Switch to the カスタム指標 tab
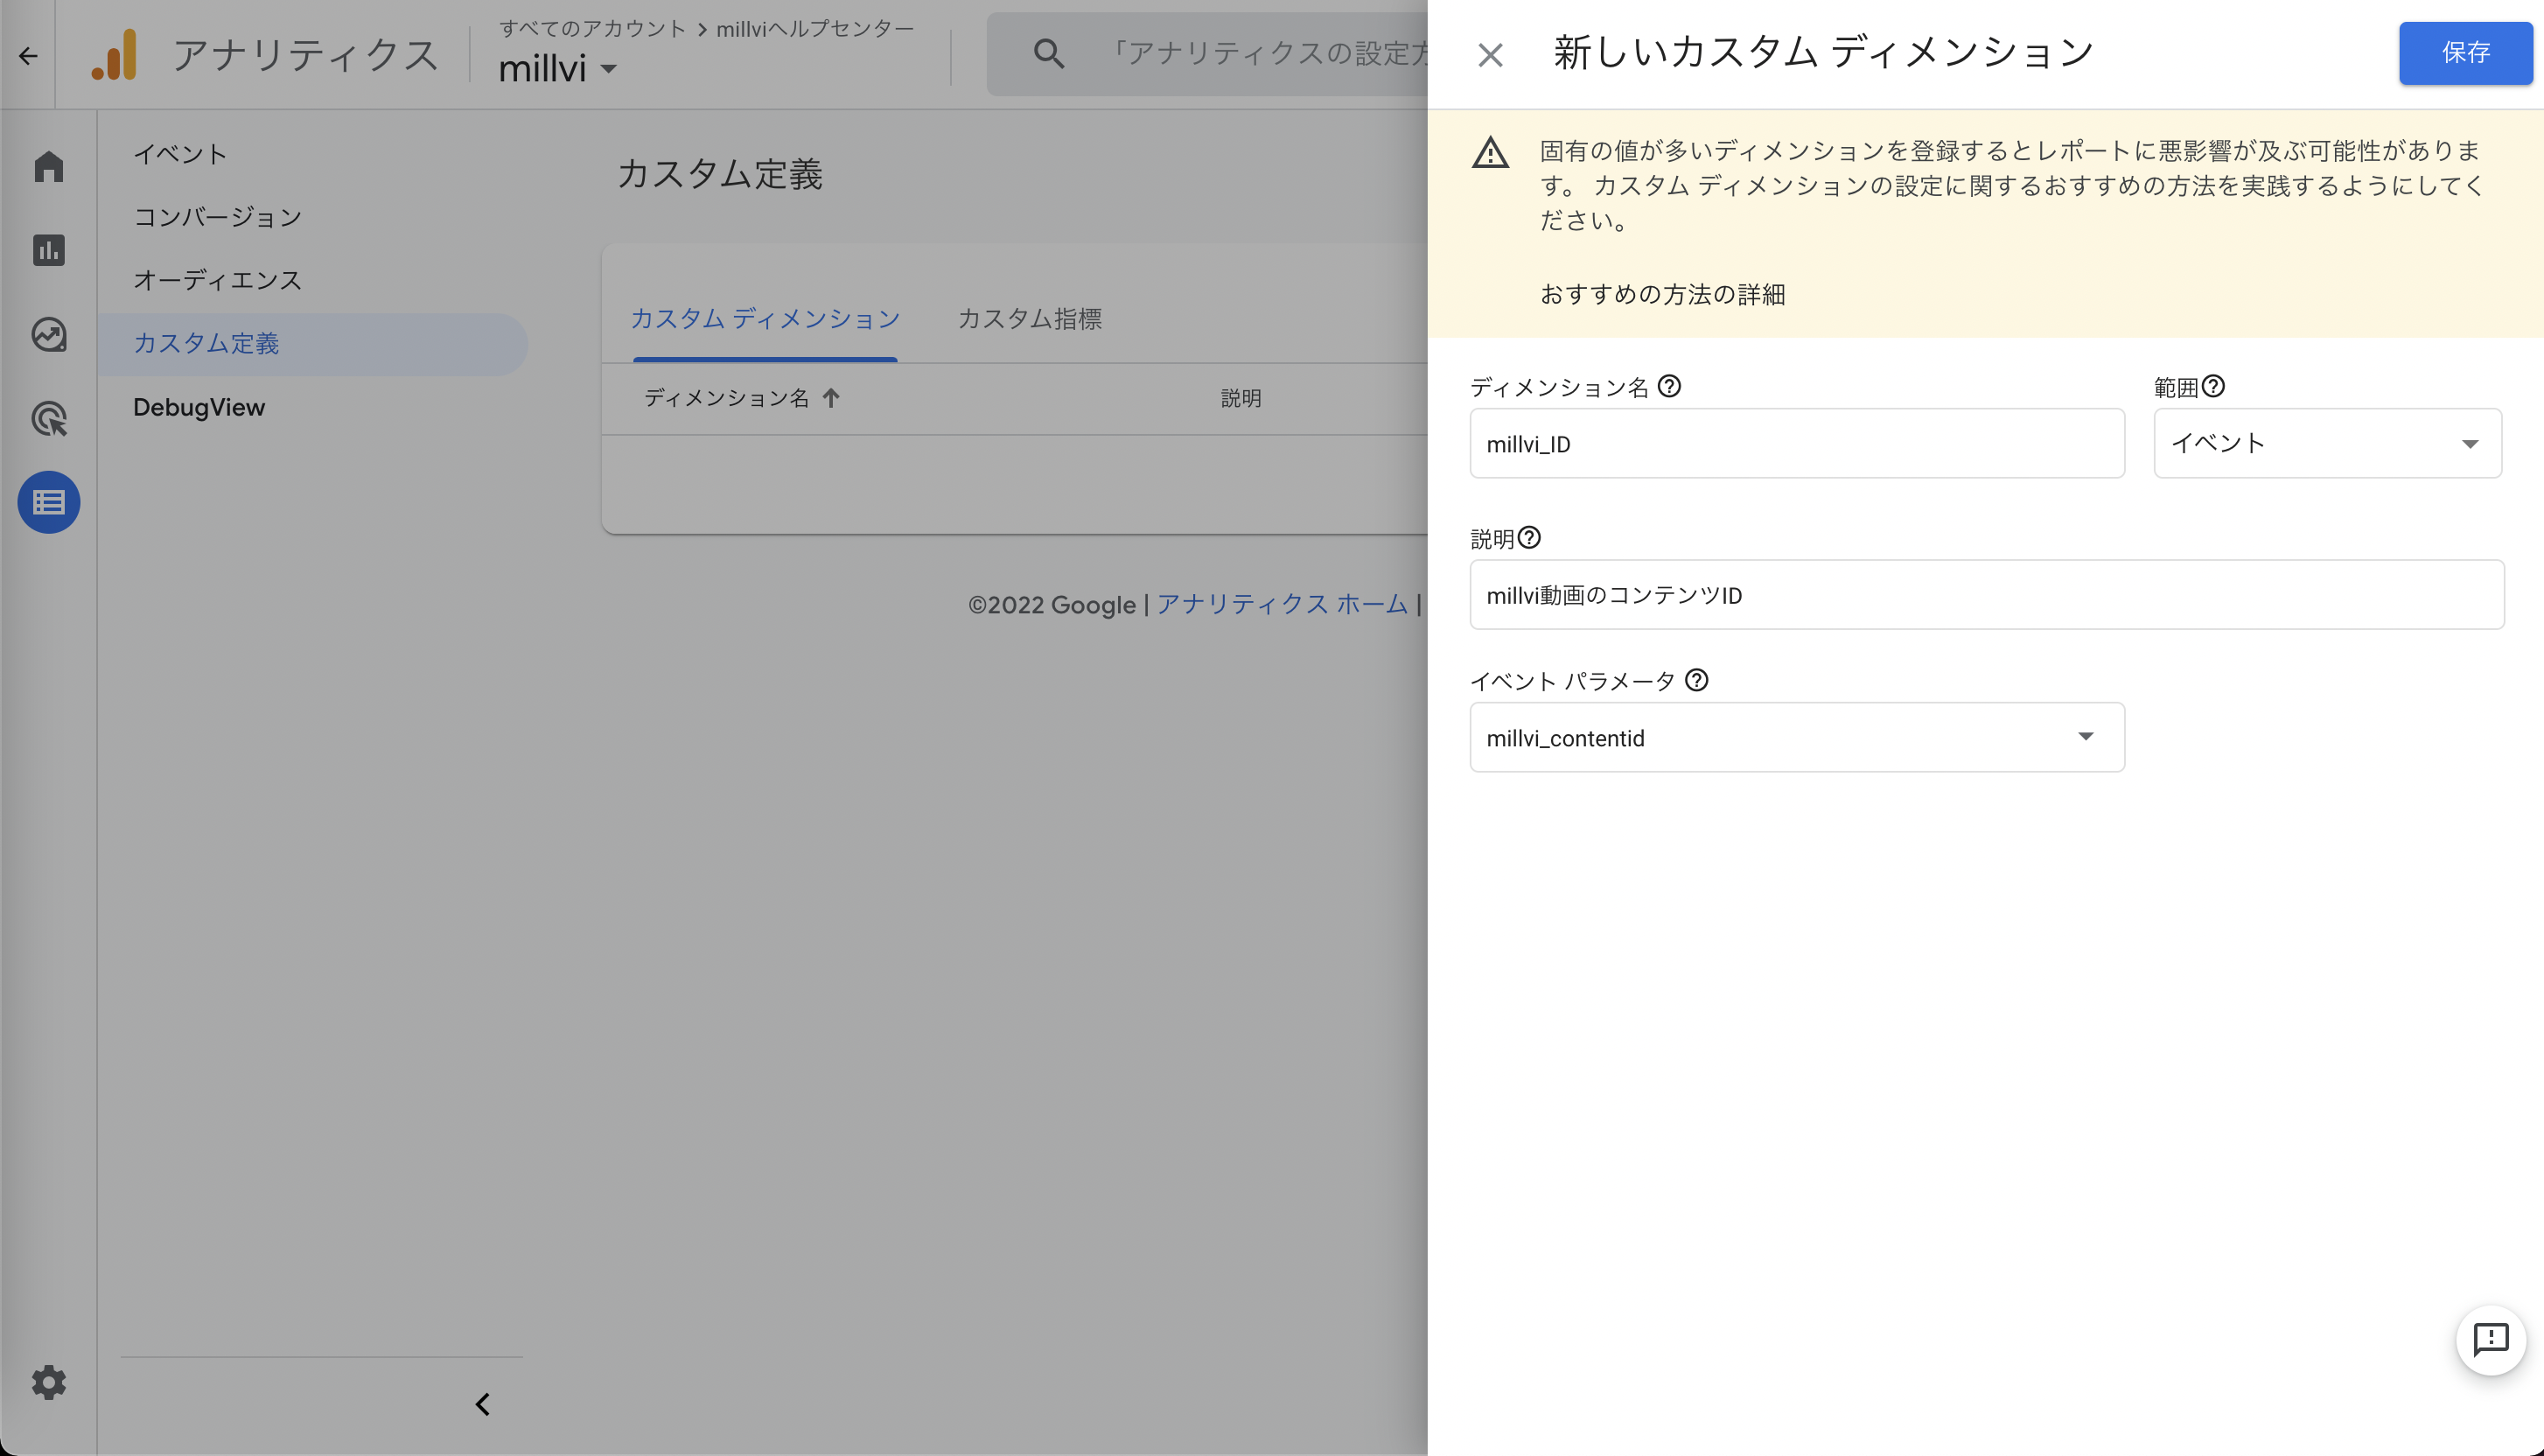Screen dimensions: 2544x1456 click(x=1030, y=319)
